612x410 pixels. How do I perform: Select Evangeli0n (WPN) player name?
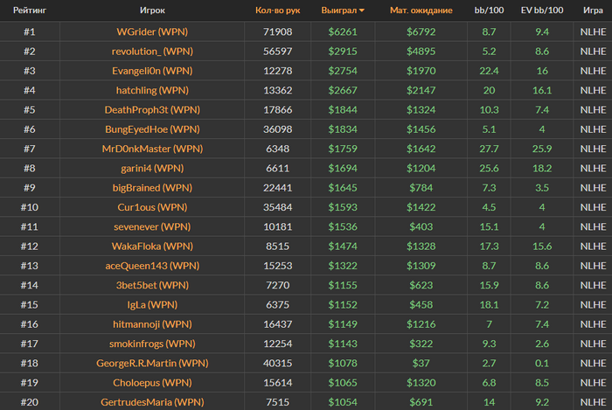click(152, 71)
